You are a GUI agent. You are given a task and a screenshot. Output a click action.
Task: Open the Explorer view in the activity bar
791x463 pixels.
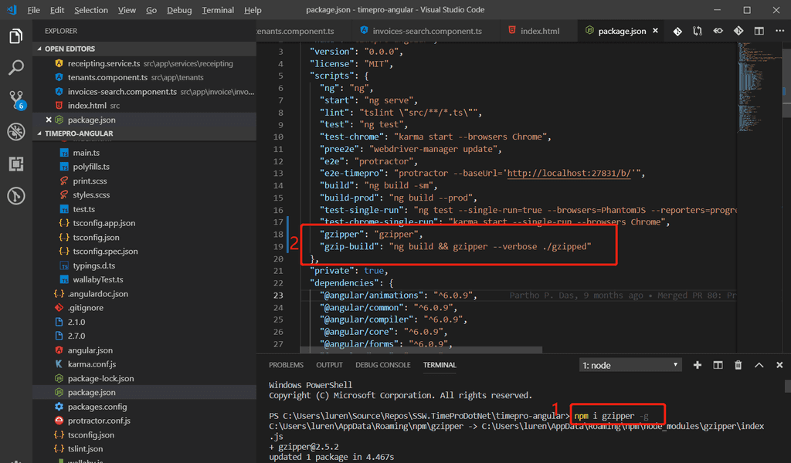tap(16, 35)
